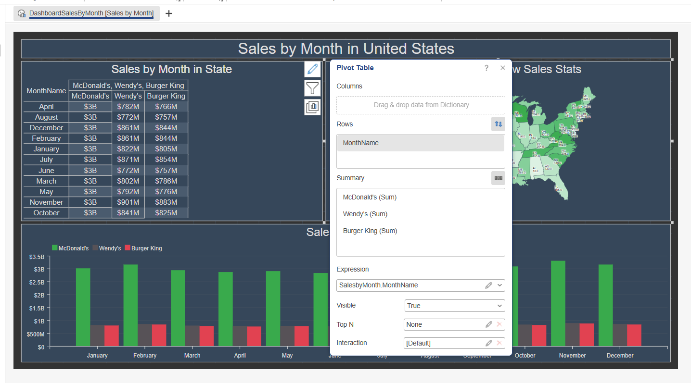Clear Interaction value with the red X
Screen dimensions: 691x383
pos(499,343)
